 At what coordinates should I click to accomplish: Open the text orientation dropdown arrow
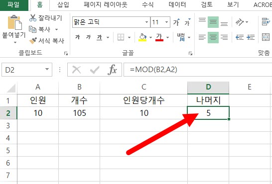tap(247, 22)
